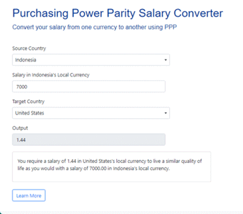Click the arrow beside United States
The image size is (243, 214).
coord(166,113)
